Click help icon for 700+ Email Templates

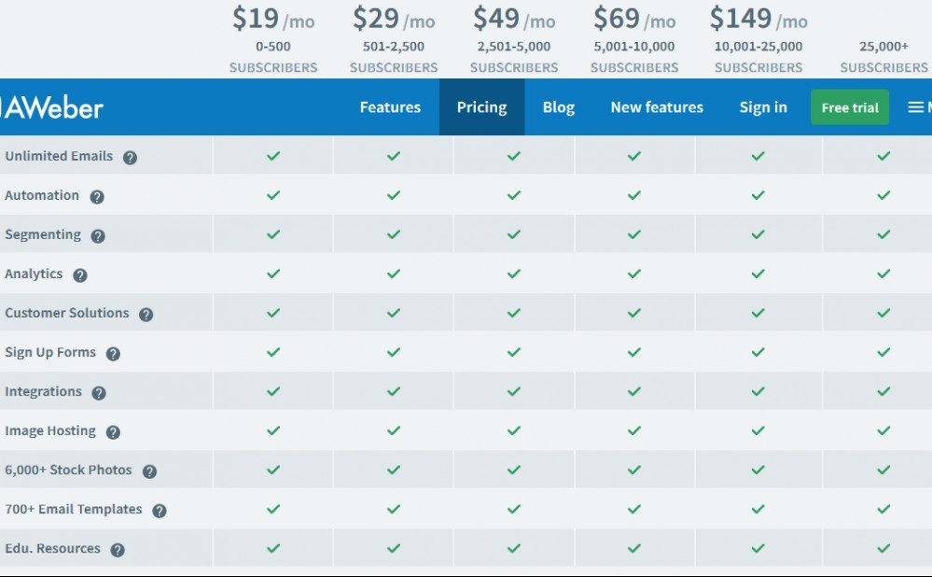tap(160, 511)
